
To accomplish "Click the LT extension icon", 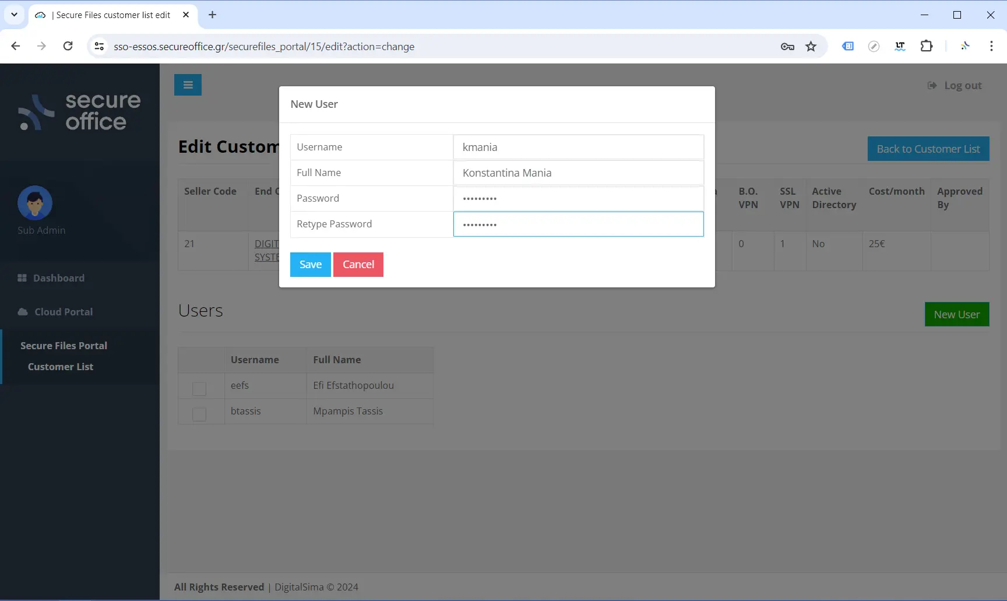I will tap(900, 46).
